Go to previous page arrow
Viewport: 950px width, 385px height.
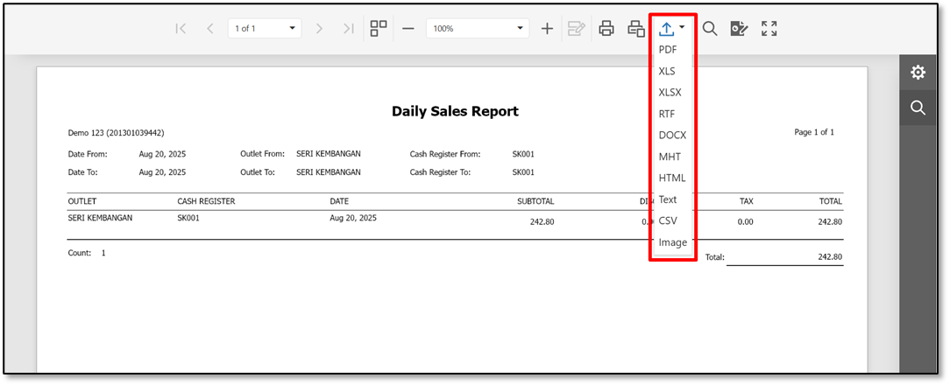tap(209, 29)
